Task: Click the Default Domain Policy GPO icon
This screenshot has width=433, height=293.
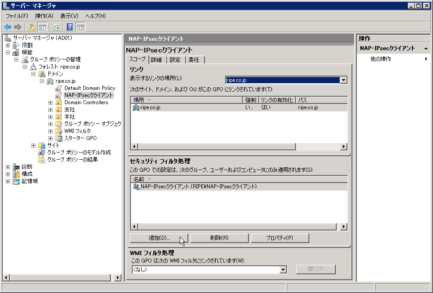Action: pyautogui.click(x=59, y=88)
